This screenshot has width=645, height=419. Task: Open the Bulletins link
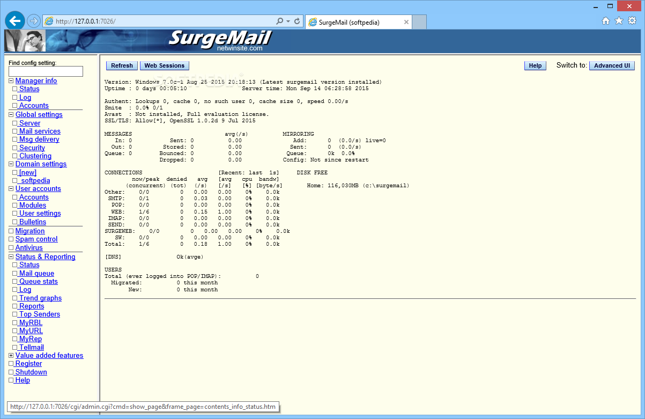click(x=33, y=222)
